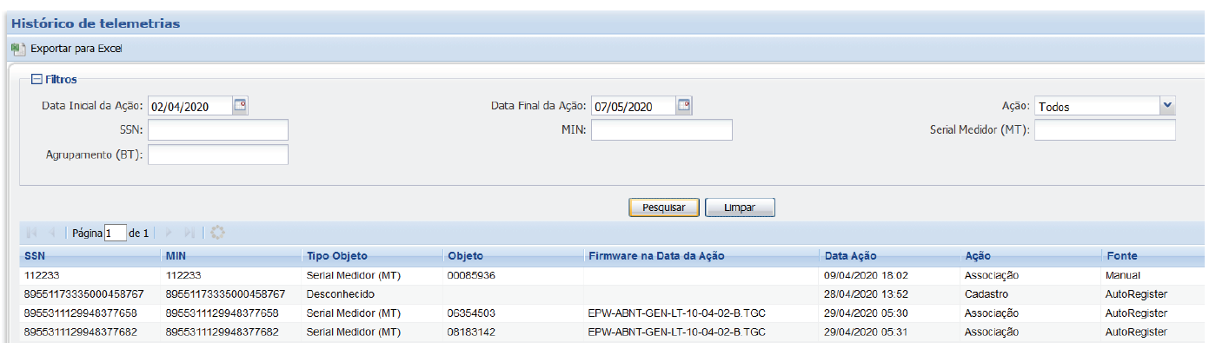1216x349 pixels.
Task: Sort by the Tipo Objeto column header
Action: tap(336, 256)
